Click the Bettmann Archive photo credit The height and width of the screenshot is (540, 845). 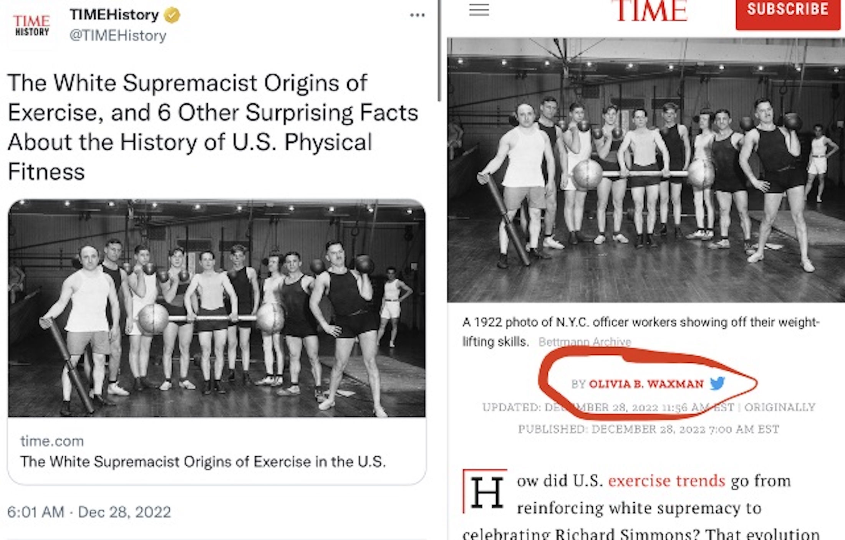tap(585, 342)
